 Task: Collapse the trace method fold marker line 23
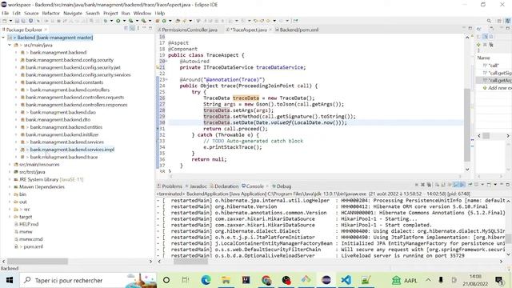tap(166, 79)
